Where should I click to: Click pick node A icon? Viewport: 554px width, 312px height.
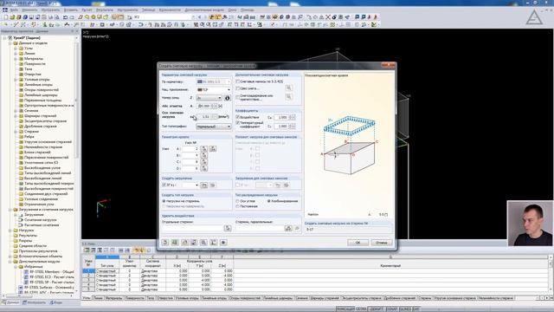coord(204,149)
